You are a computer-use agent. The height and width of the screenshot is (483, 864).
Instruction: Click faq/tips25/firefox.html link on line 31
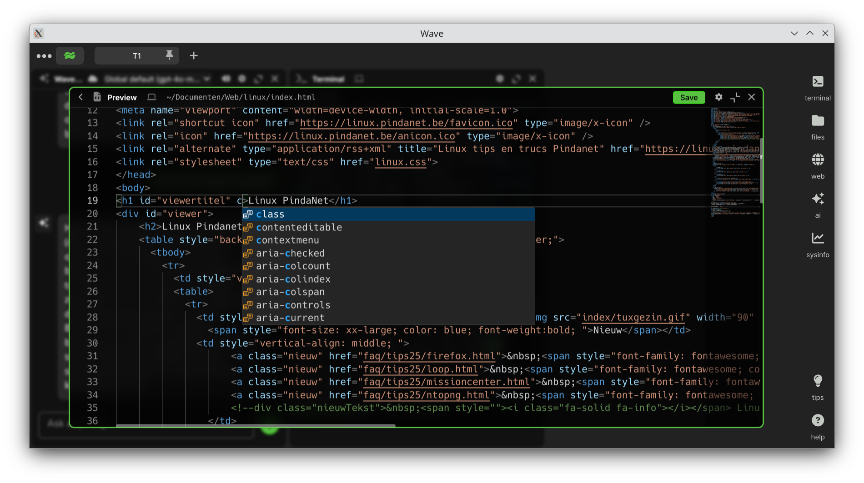coord(429,356)
